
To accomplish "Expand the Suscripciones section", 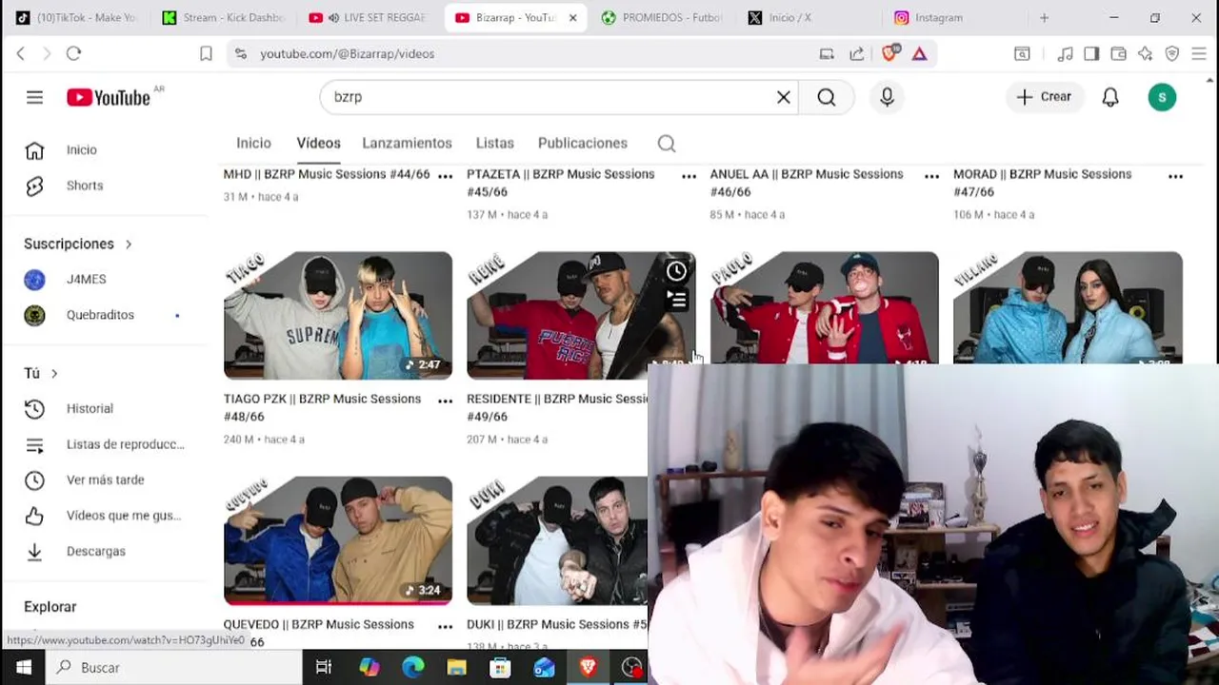I will pyautogui.click(x=78, y=244).
